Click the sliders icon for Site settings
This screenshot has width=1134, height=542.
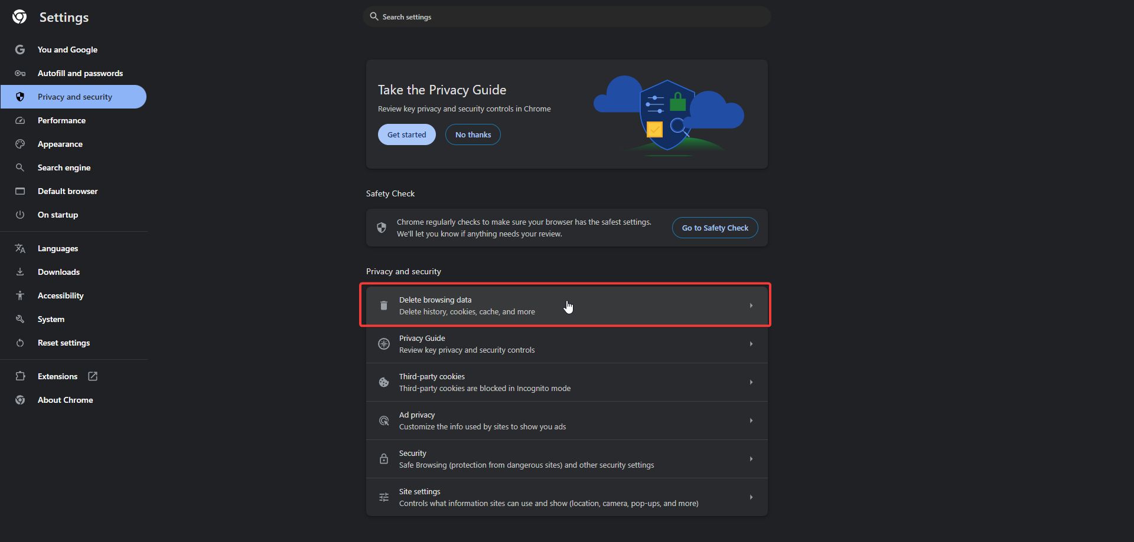pyautogui.click(x=384, y=497)
